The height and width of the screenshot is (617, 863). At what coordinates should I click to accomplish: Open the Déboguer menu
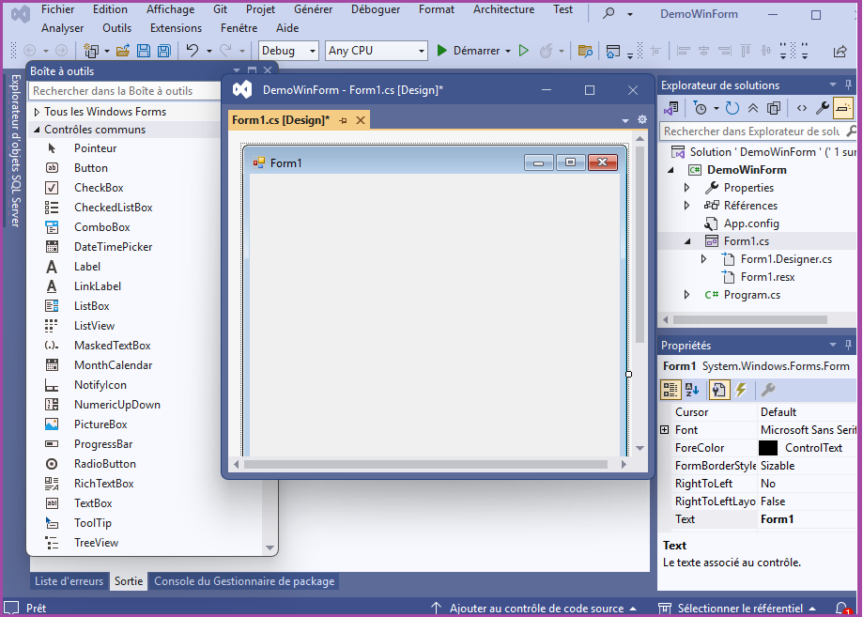(x=375, y=9)
